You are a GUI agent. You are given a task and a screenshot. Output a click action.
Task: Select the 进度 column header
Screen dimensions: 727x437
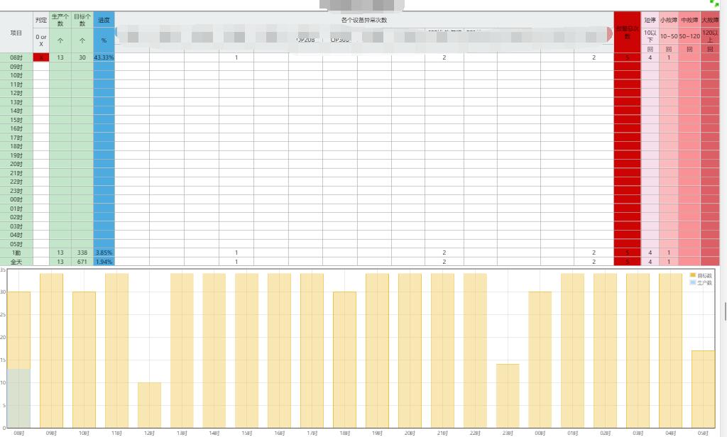[104, 21]
